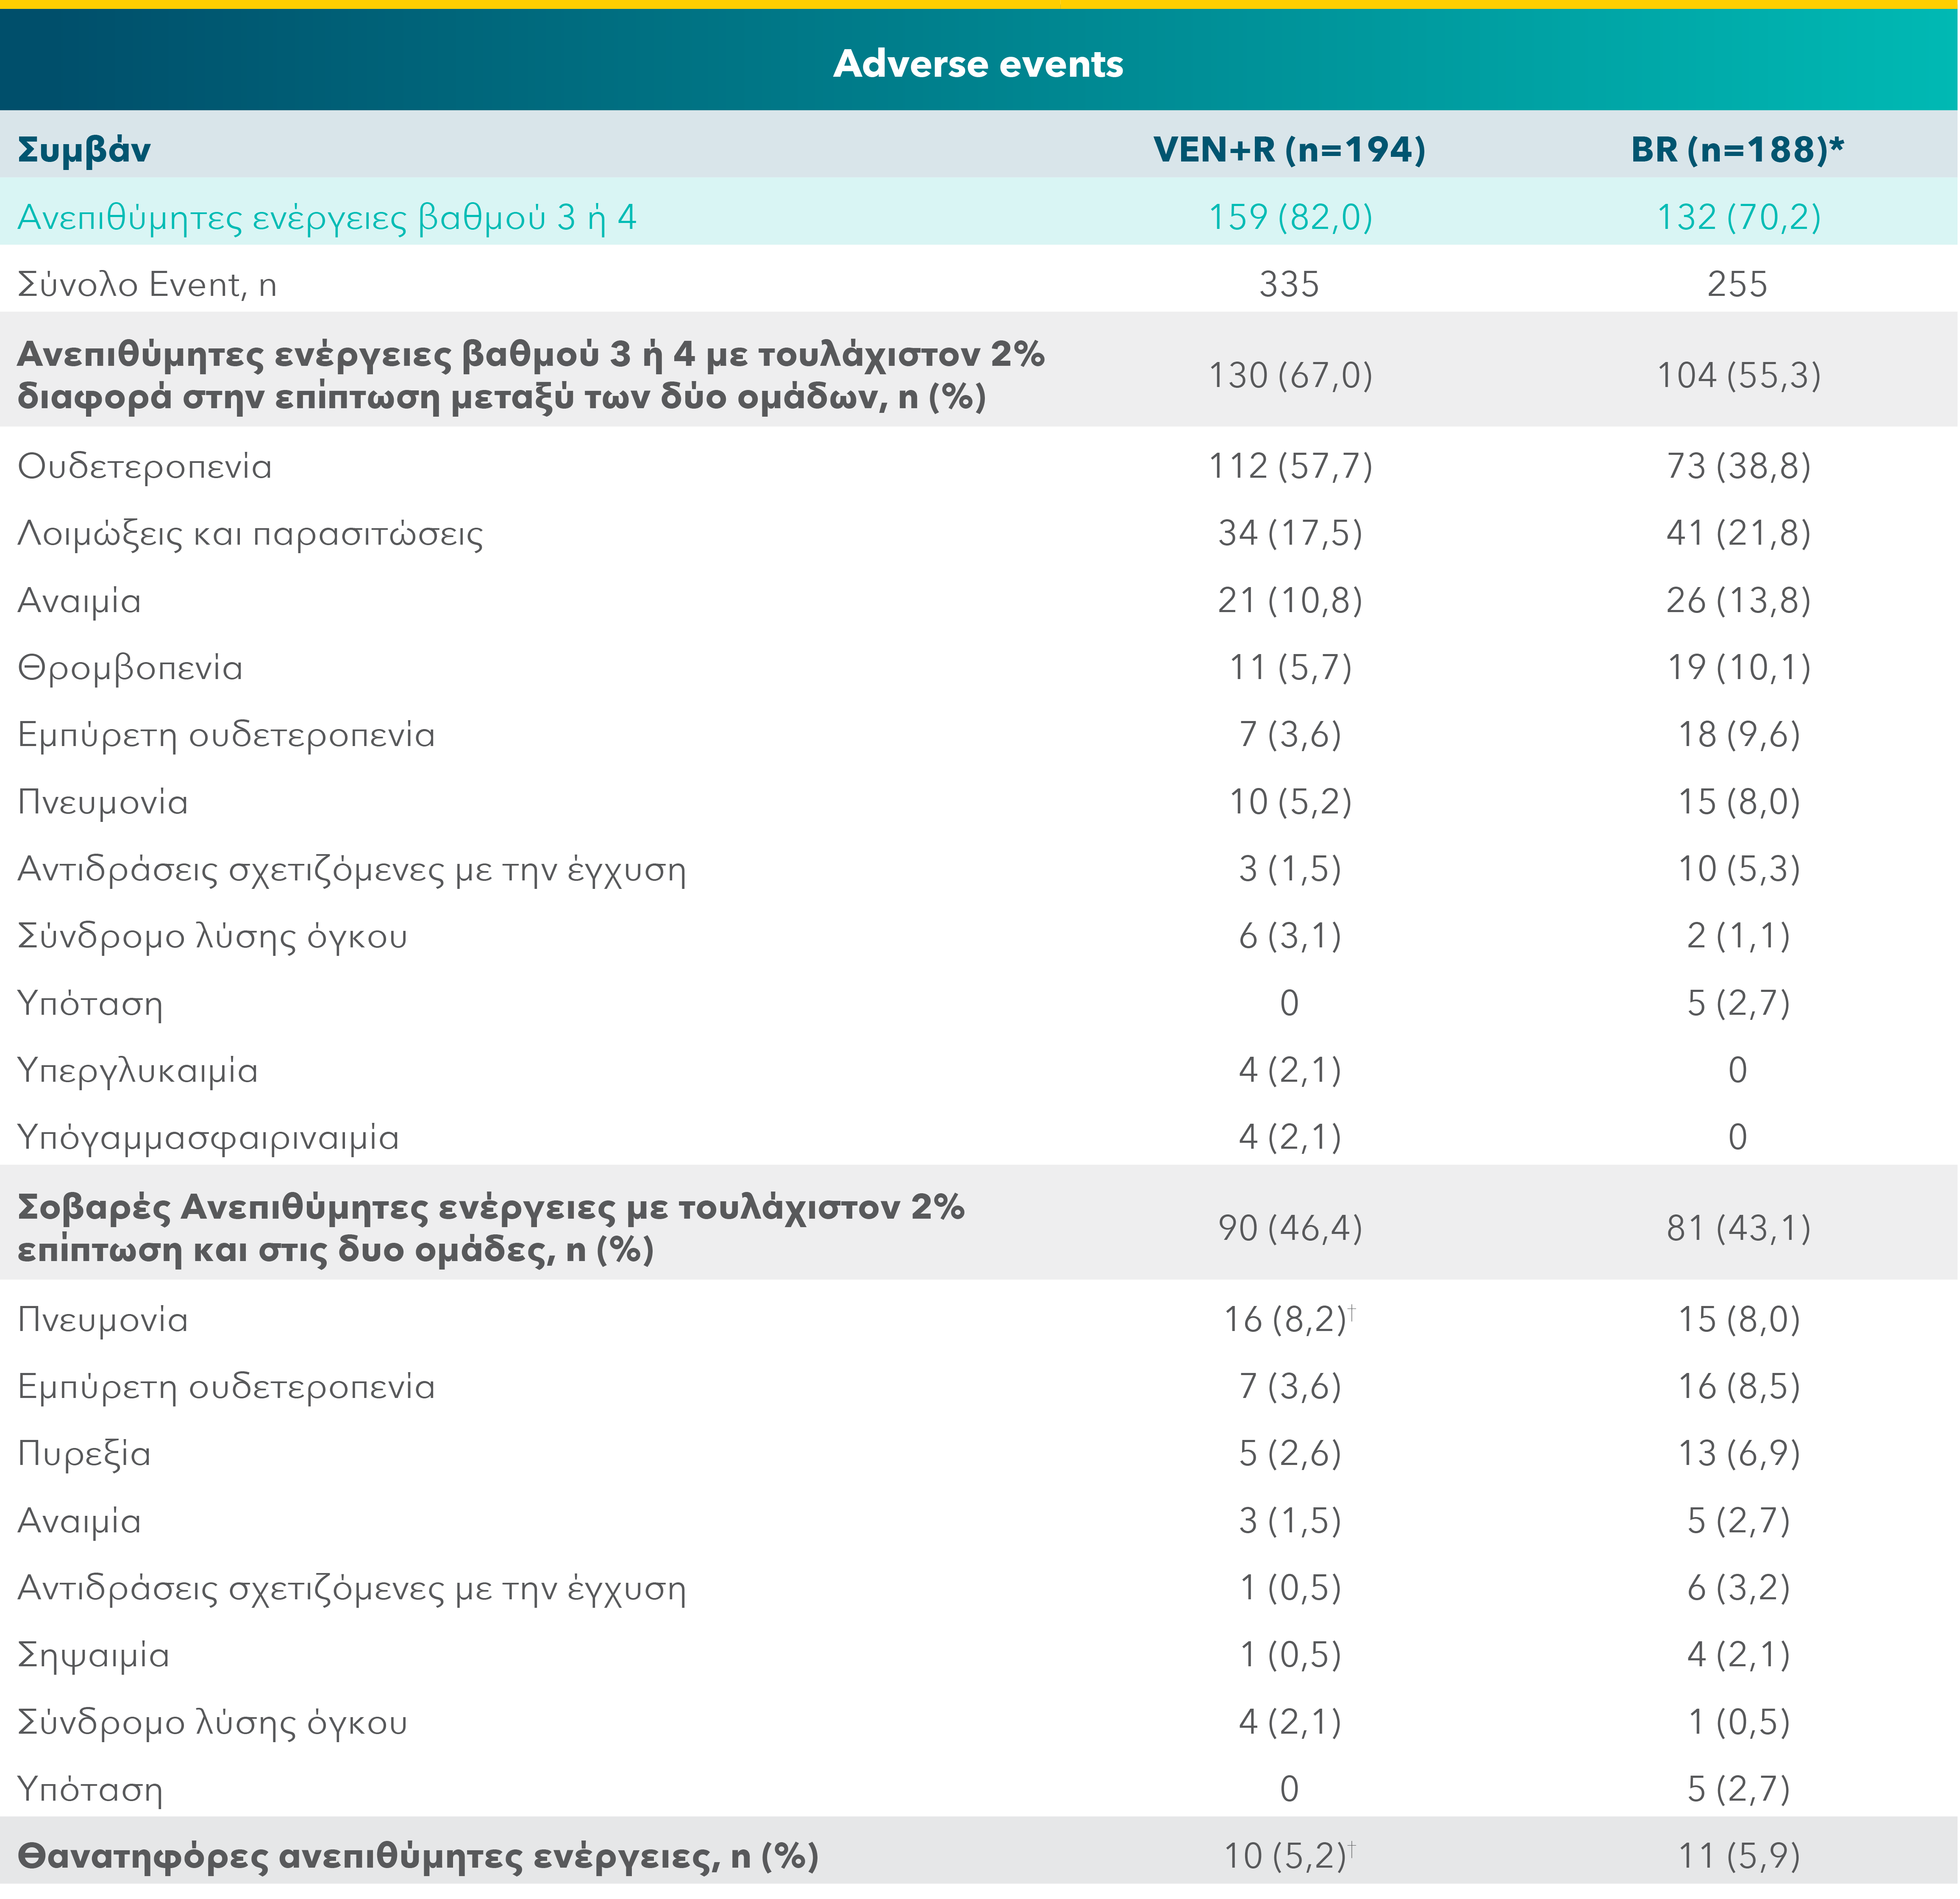Image resolution: width=1960 pixels, height=1899 pixels.
Task: Select the 'Υπόγαμμασφαιριναιμία' row label
Action: 208,1138
